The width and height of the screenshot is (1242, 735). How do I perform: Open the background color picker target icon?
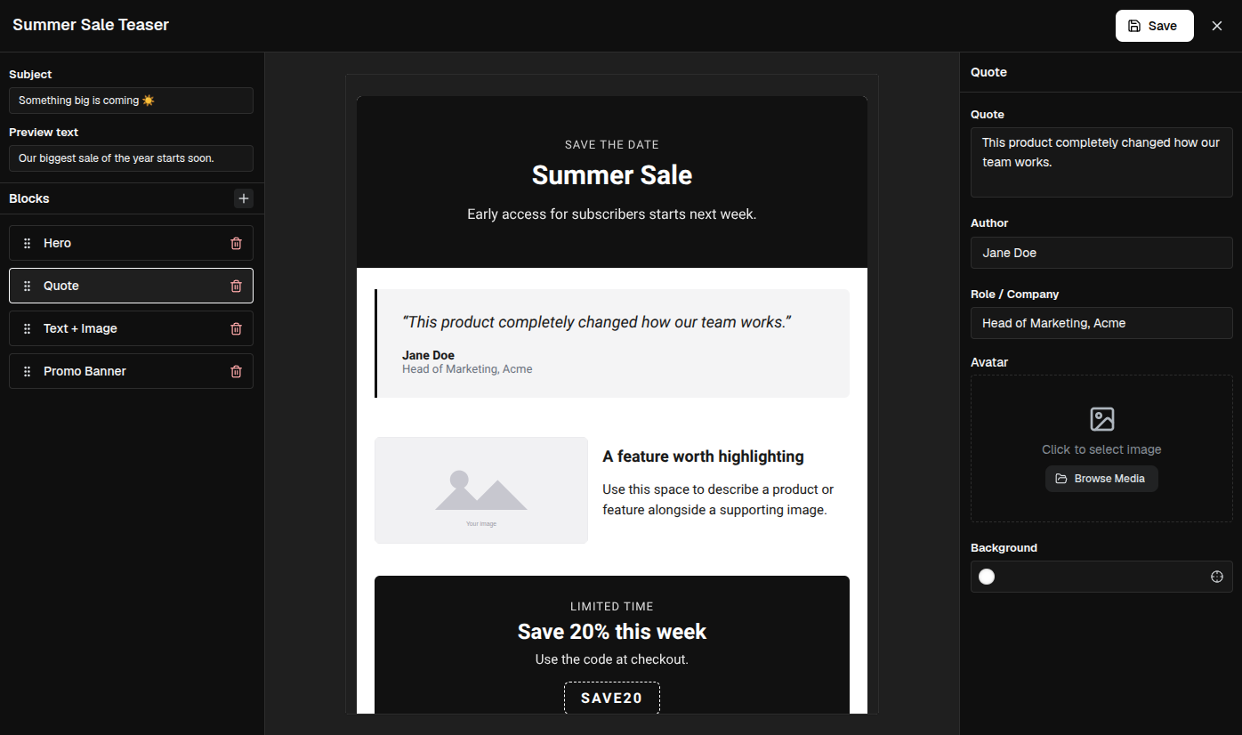(x=1217, y=577)
